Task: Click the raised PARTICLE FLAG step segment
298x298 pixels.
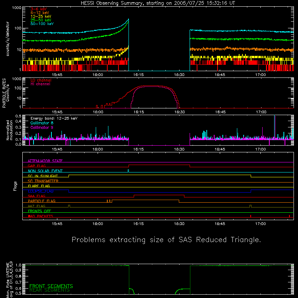Action: [x=145, y=200]
